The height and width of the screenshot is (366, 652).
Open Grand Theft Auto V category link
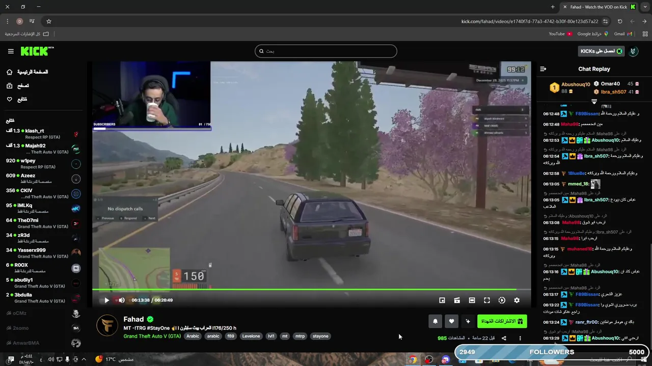[x=152, y=337]
